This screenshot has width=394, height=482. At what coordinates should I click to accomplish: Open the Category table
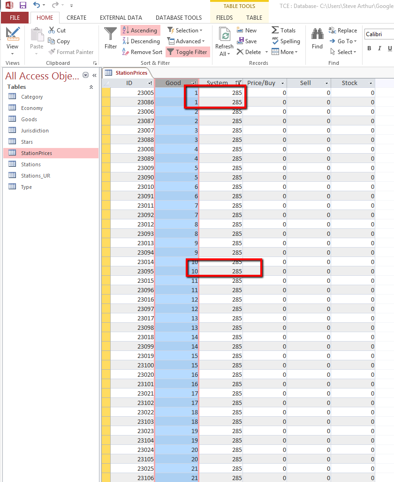51,96
